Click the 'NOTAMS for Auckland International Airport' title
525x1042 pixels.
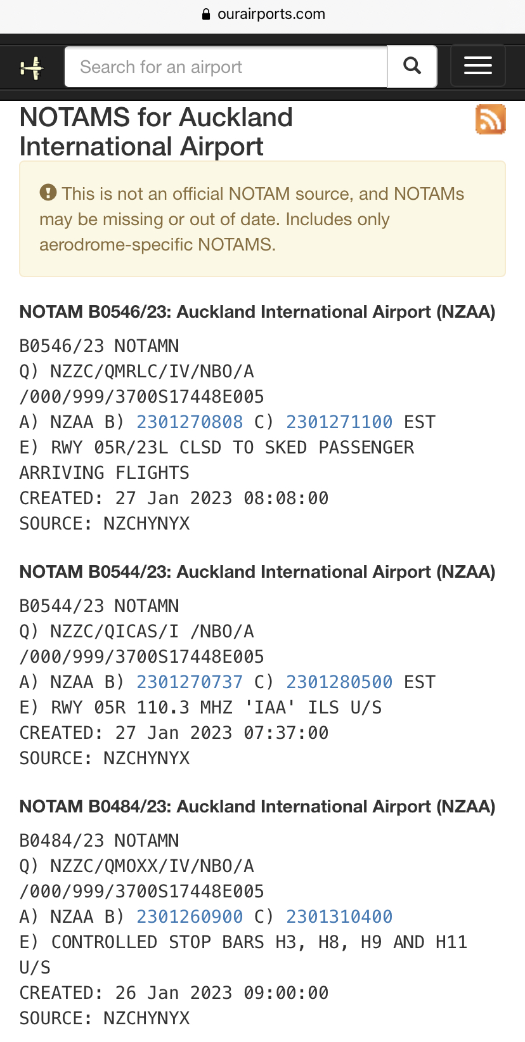[156, 132]
